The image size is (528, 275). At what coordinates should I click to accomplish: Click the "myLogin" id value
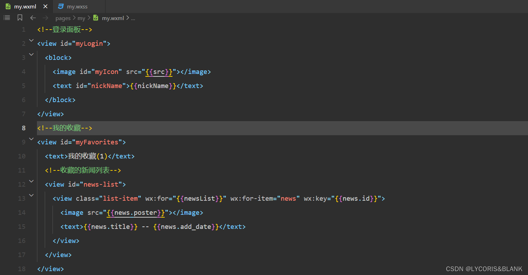[89, 44]
